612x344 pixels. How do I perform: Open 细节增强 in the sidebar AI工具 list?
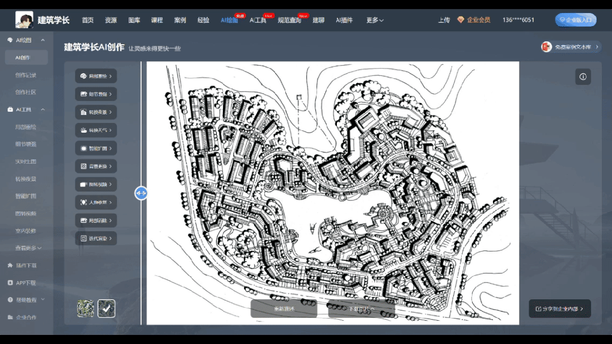pos(26,144)
